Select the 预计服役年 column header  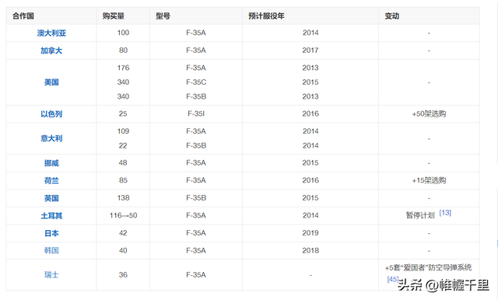pyautogui.click(x=266, y=16)
